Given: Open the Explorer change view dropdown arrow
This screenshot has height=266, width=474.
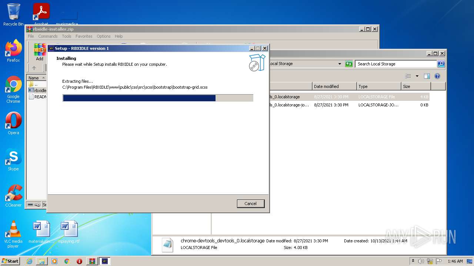Looking at the screenshot, I should (417, 76).
